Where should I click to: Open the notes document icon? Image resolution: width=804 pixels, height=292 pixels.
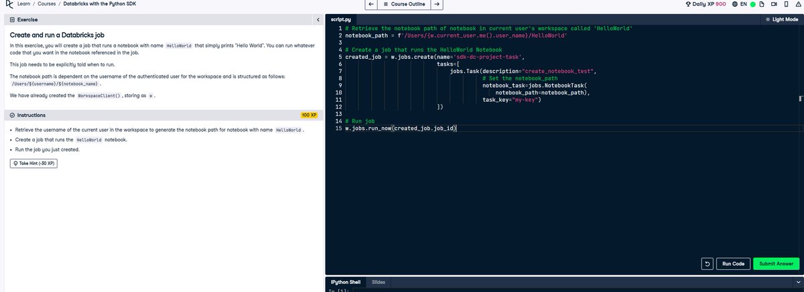pyautogui.click(x=763, y=5)
